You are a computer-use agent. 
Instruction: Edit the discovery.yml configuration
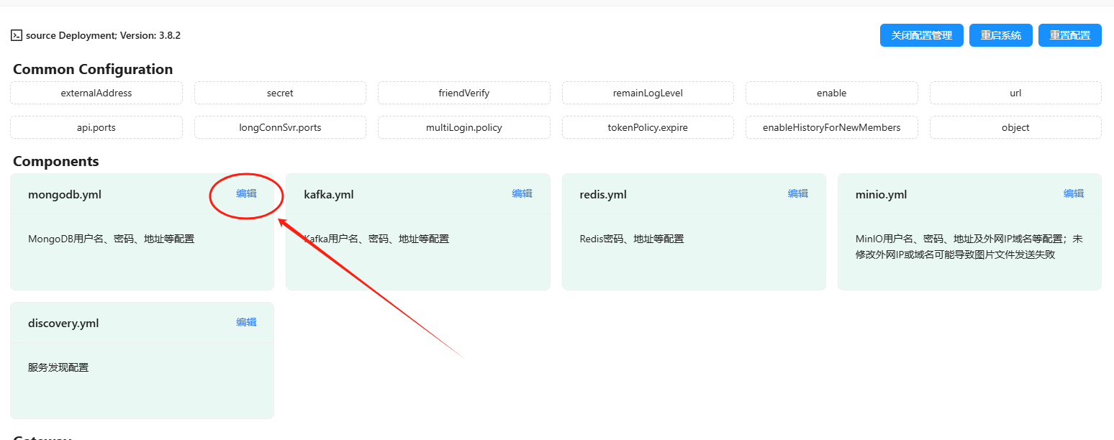(246, 322)
